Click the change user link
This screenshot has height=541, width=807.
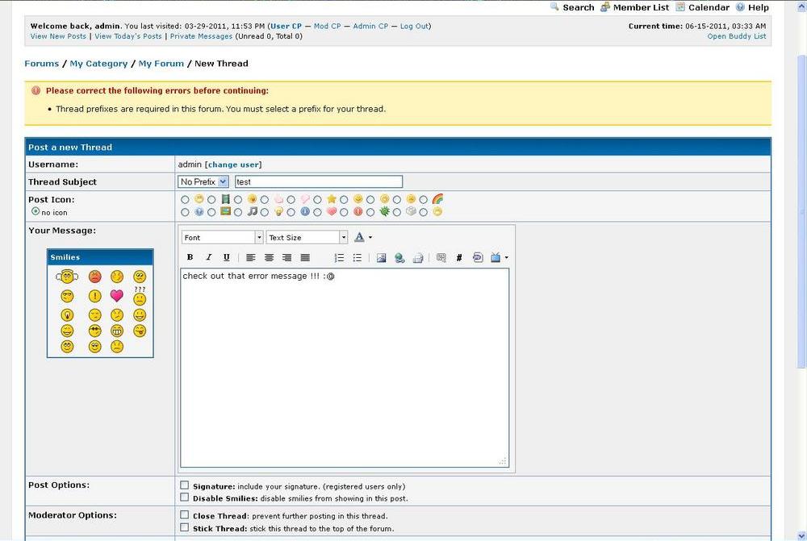click(233, 164)
